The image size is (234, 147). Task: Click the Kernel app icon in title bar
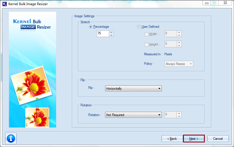pyautogui.click(x=5, y=4)
